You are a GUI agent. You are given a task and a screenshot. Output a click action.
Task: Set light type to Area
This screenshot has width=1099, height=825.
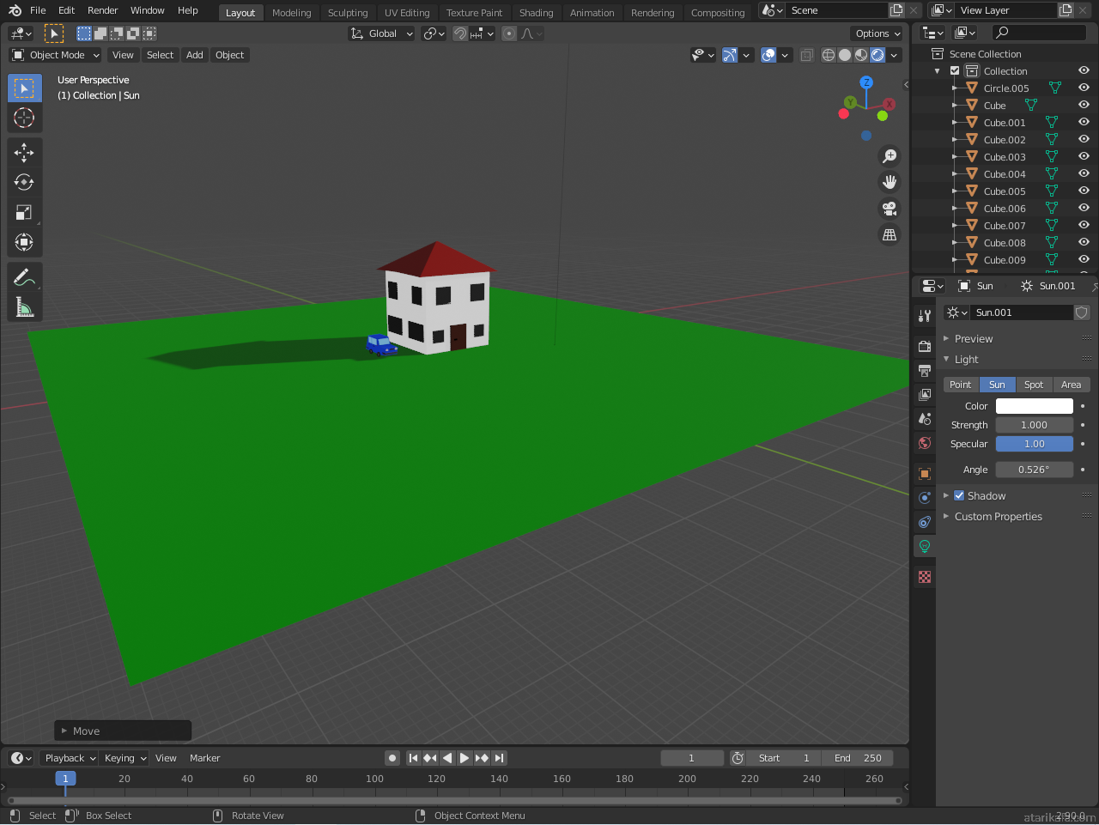point(1071,385)
